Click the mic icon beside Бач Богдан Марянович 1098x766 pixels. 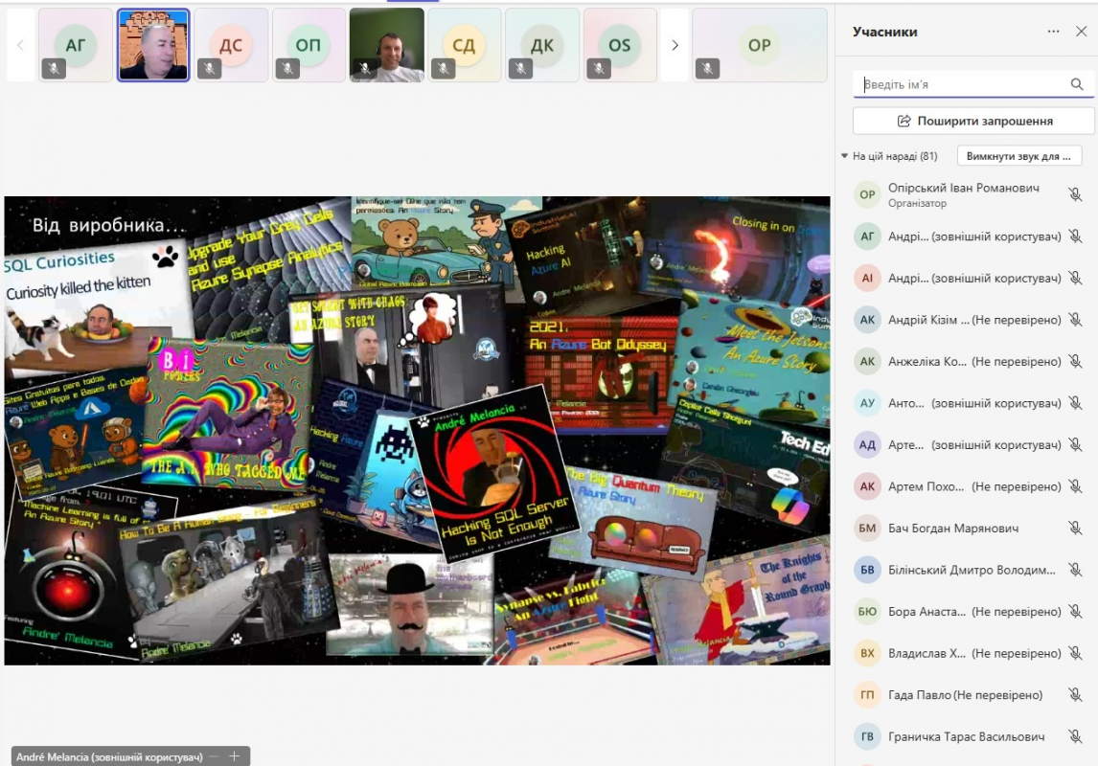[x=1075, y=529]
